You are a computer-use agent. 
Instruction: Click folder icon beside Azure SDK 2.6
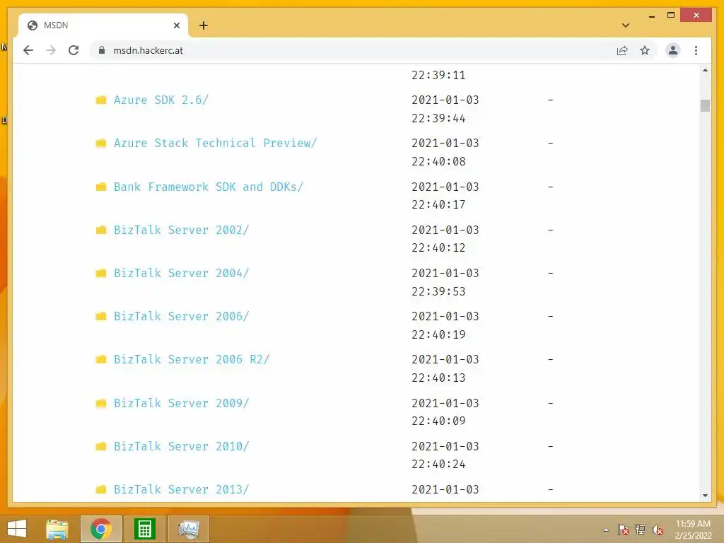pyautogui.click(x=101, y=100)
